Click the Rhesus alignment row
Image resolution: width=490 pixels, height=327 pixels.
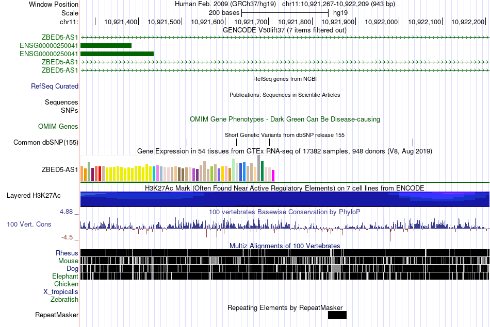[285, 253]
